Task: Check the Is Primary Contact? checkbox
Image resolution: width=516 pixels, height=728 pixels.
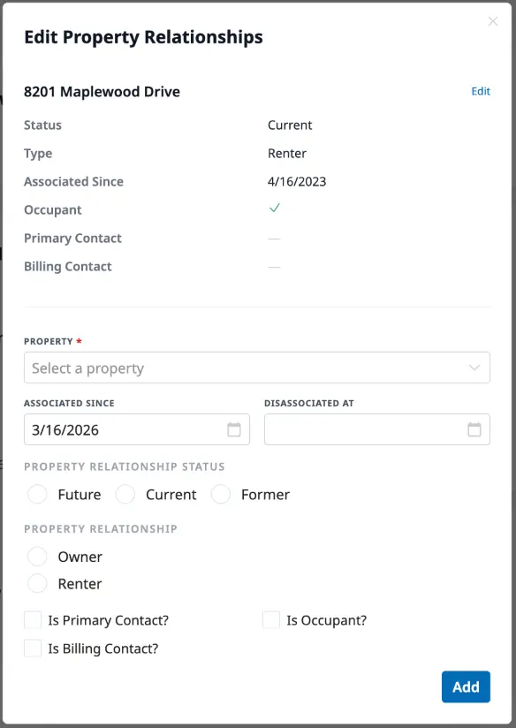Action: click(x=32, y=620)
